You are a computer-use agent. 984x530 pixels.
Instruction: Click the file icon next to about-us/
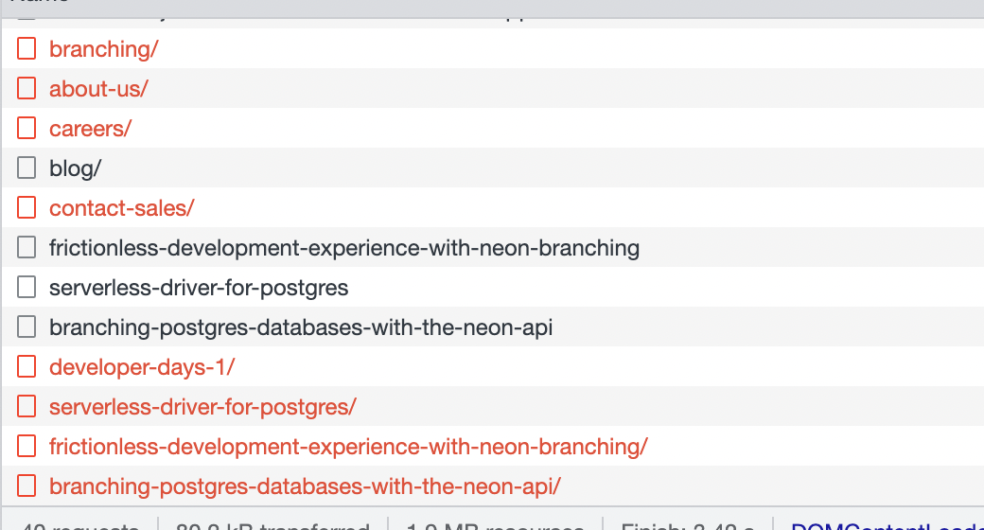coord(26,89)
